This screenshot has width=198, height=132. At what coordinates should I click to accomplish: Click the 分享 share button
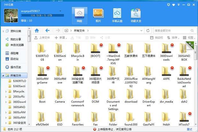click(105, 38)
